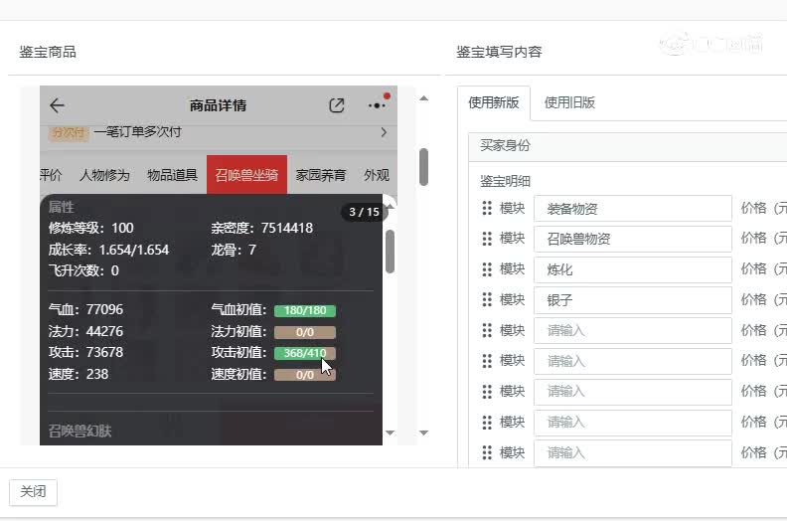Image resolution: width=787 pixels, height=521 pixels.
Task: Click the third empty 请输入 module field
Action: [x=632, y=392]
